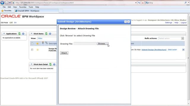The height and width of the screenshot is (106, 190).
Task: Click the Attach button
Action: pos(64,53)
